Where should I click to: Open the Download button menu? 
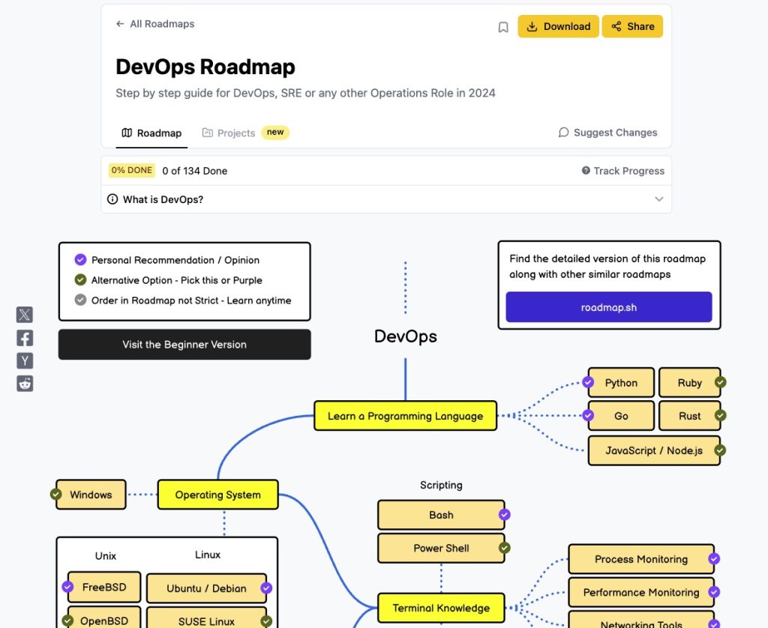click(x=558, y=26)
